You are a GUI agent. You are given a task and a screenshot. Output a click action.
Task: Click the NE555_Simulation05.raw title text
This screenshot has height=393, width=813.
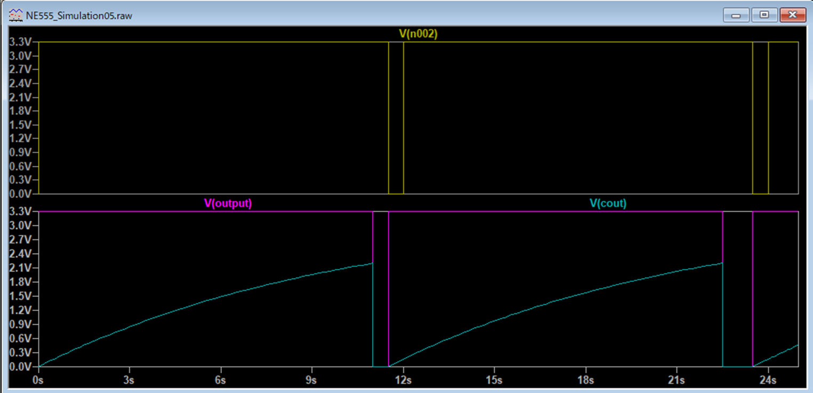pos(79,15)
